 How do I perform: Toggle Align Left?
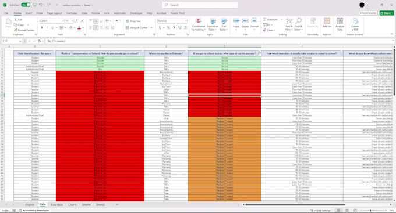pyautogui.click(x=90, y=27)
